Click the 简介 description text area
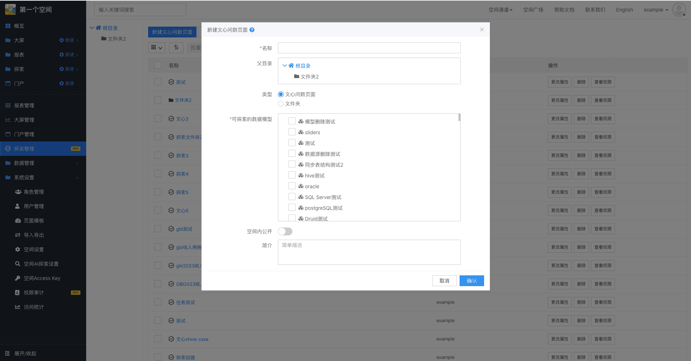The width and height of the screenshot is (691, 361). 369,252
